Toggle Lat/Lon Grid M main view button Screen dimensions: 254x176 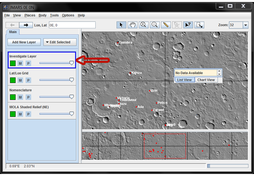[x=20, y=80]
